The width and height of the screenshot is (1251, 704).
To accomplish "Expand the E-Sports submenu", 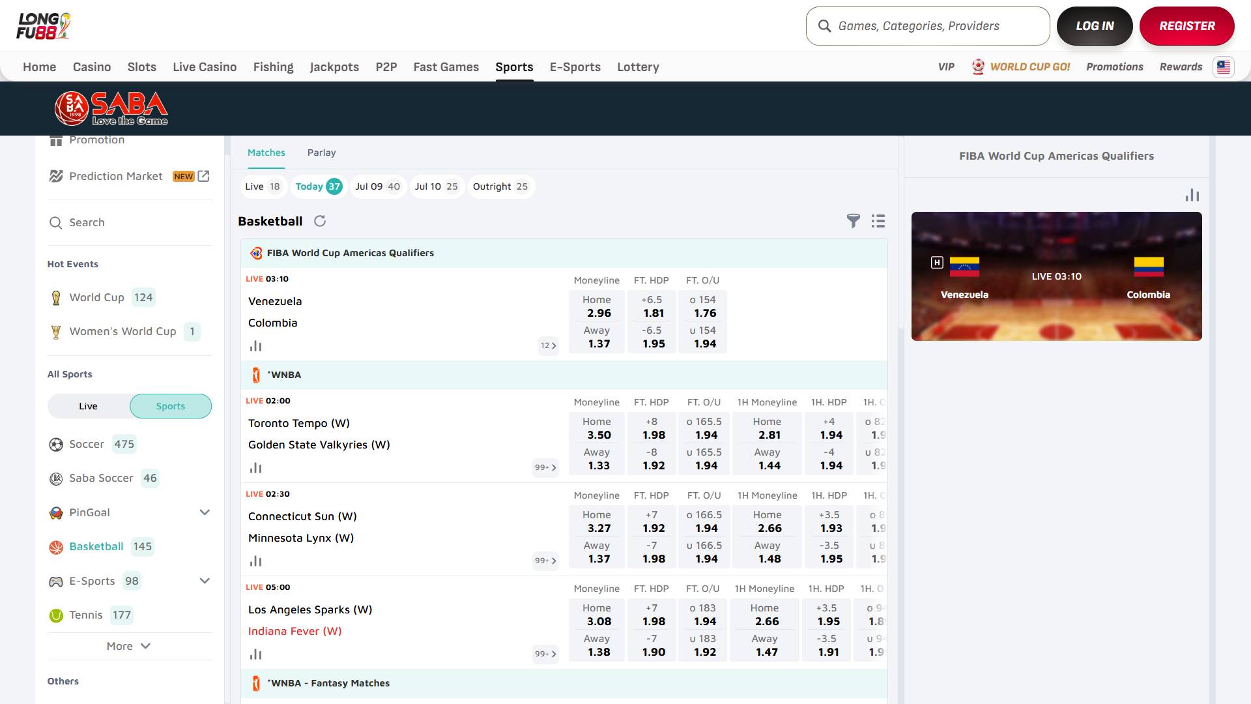I will click(x=205, y=581).
